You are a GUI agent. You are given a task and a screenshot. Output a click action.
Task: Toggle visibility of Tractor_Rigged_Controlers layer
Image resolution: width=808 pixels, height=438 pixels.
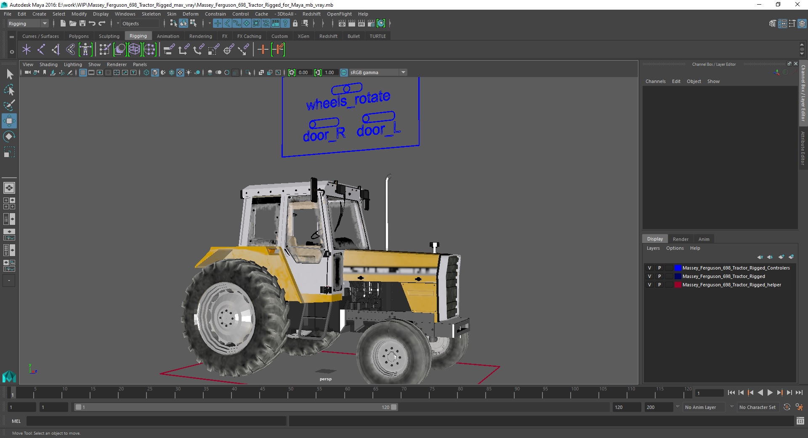point(649,268)
